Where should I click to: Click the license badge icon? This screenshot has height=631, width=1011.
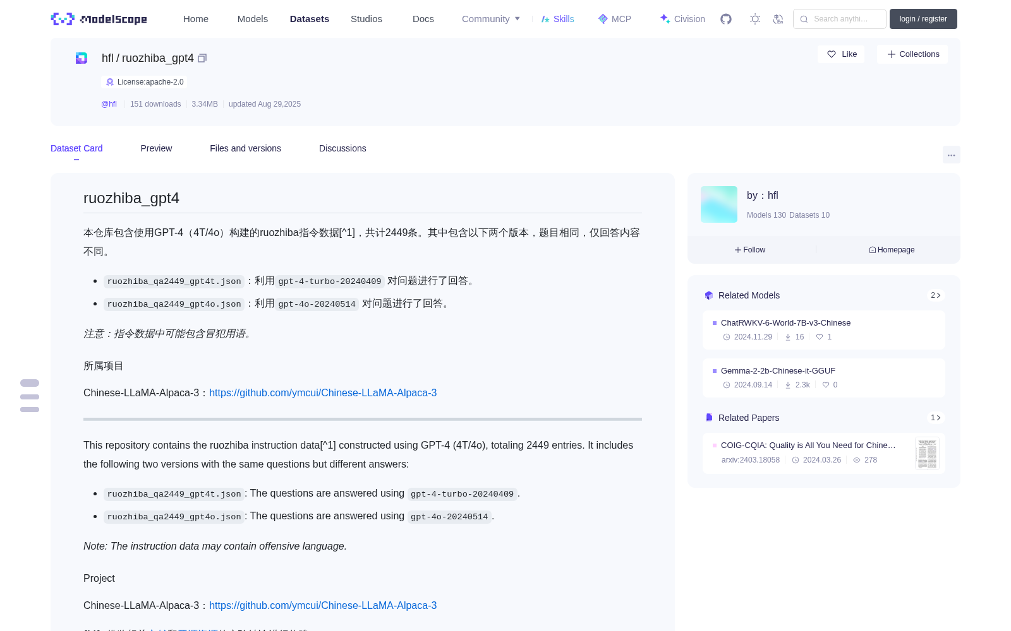(x=110, y=82)
